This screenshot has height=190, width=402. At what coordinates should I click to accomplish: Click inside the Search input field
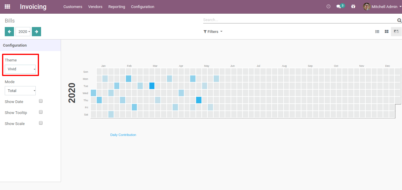point(298,20)
